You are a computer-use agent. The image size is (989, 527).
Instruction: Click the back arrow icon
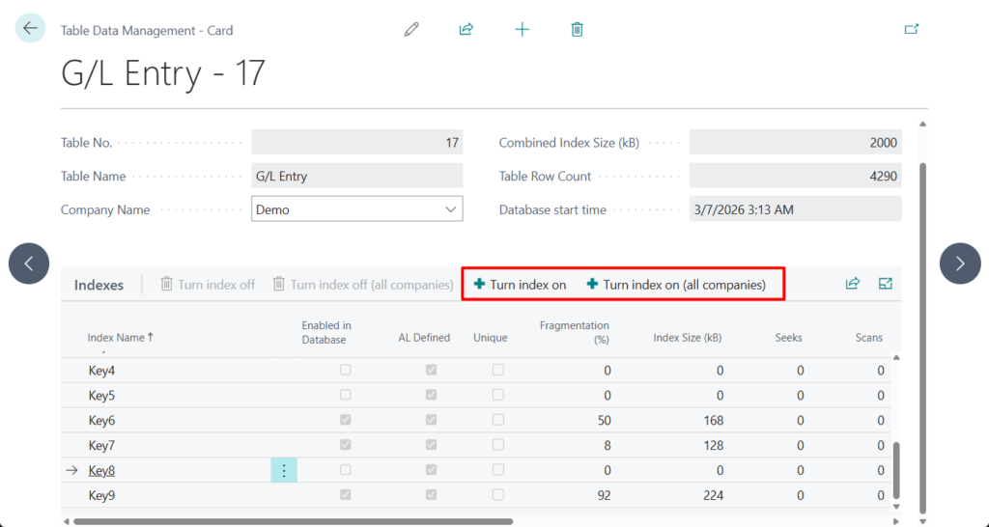[30, 28]
